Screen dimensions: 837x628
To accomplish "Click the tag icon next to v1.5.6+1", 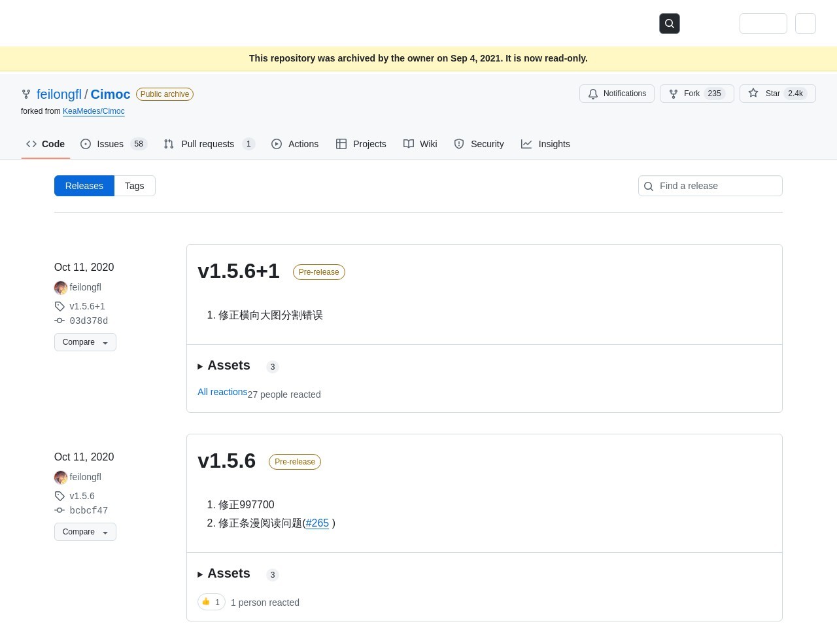I will (x=60, y=306).
